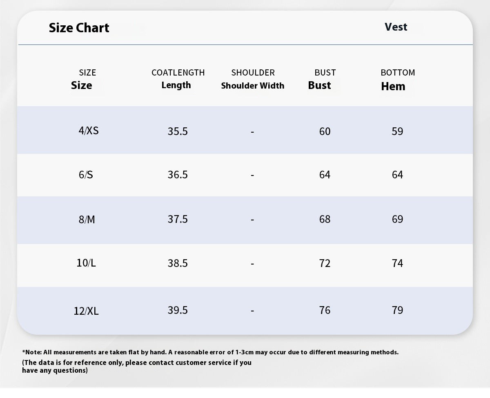Select the 39.5 length value
This screenshot has height=398, width=490.
click(178, 310)
